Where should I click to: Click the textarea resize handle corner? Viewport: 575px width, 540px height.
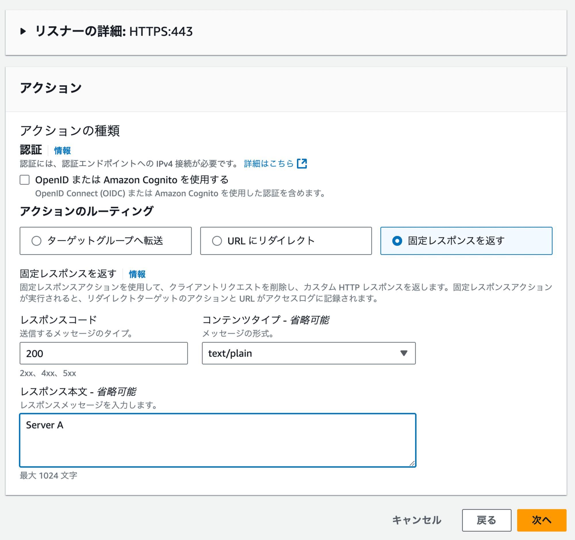412,463
